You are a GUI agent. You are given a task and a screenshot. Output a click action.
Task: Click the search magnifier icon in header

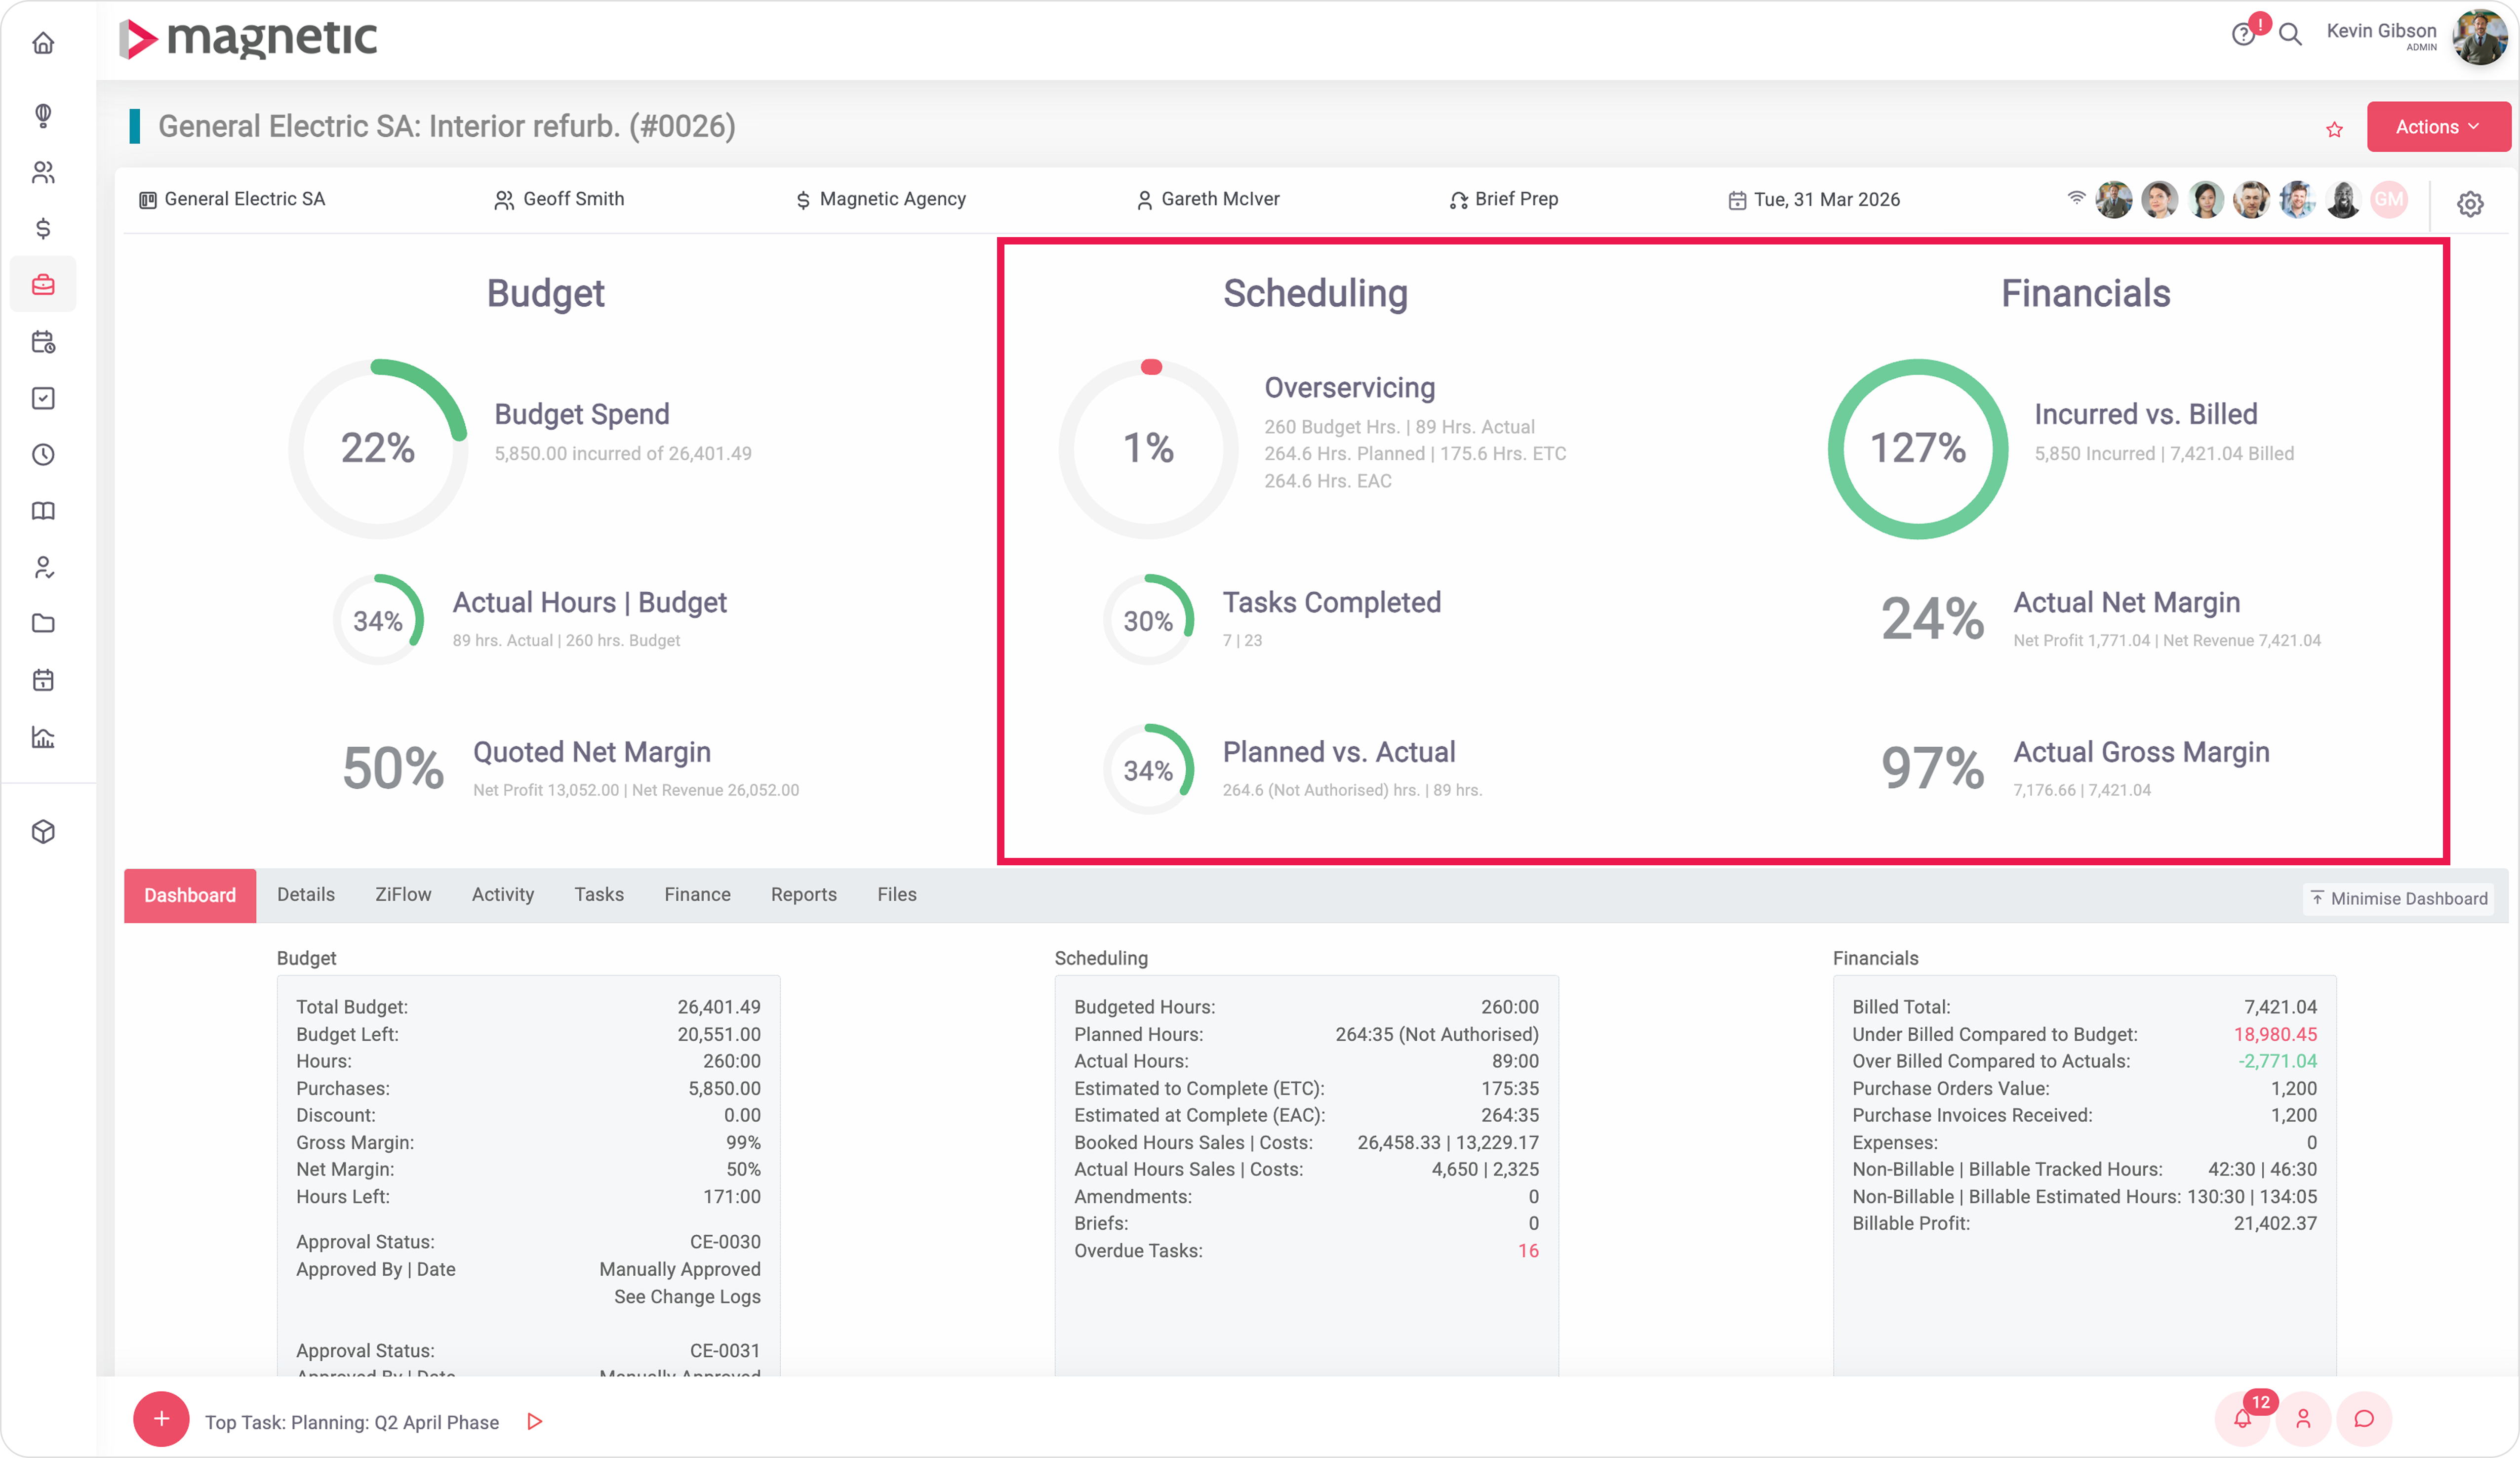pyautogui.click(x=2291, y=35)
